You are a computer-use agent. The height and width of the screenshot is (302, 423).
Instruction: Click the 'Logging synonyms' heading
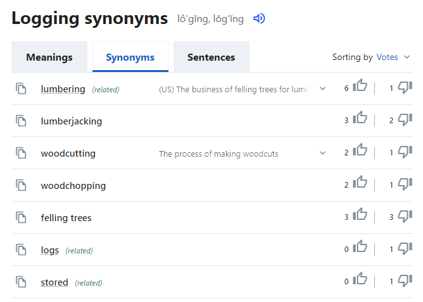click(x=89, y=18)
